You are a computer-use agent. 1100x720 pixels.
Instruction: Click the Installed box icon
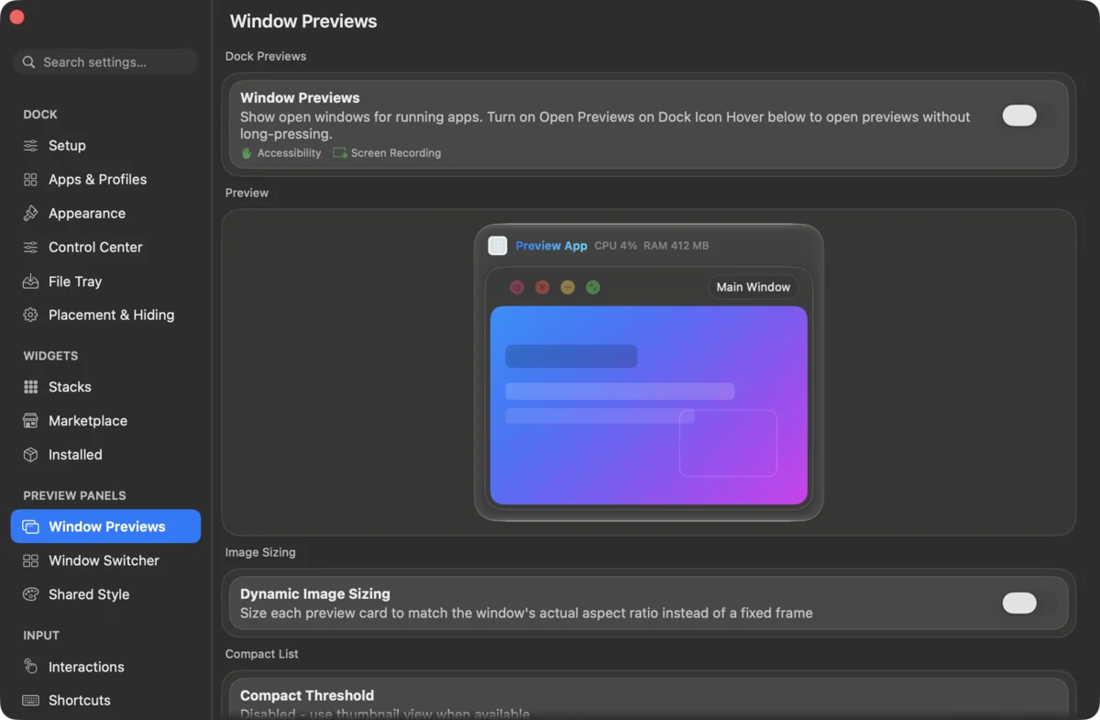pyautogui.click(x=30, y=455)
